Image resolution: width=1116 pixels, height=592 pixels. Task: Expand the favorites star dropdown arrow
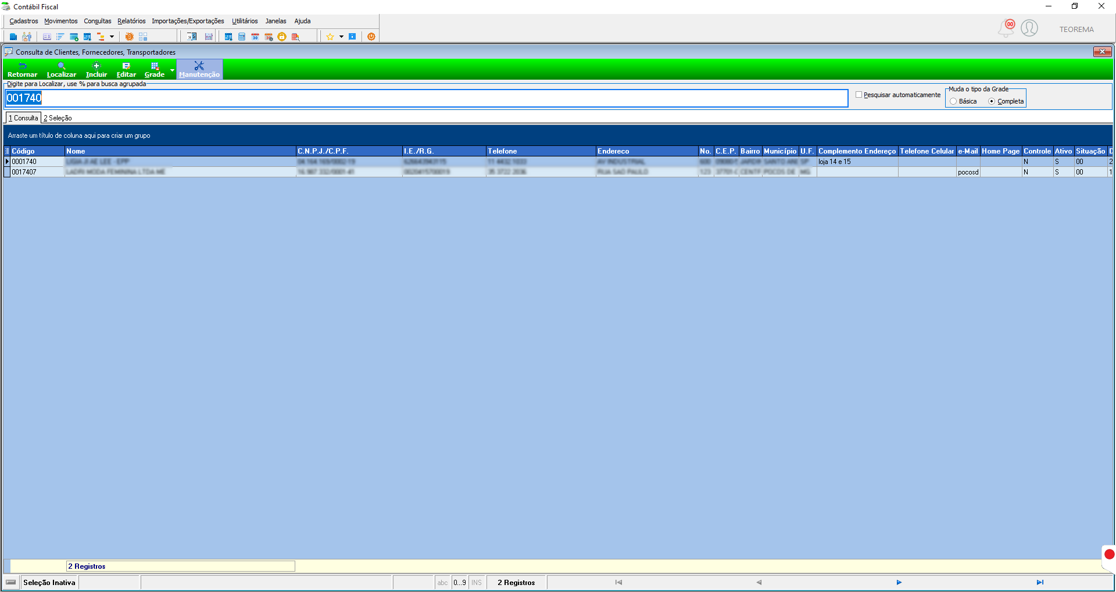tap(341, 37)
